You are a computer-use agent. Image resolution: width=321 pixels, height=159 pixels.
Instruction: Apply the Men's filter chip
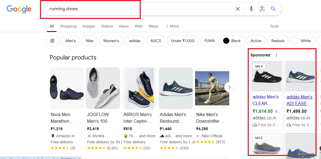[71, 41]
